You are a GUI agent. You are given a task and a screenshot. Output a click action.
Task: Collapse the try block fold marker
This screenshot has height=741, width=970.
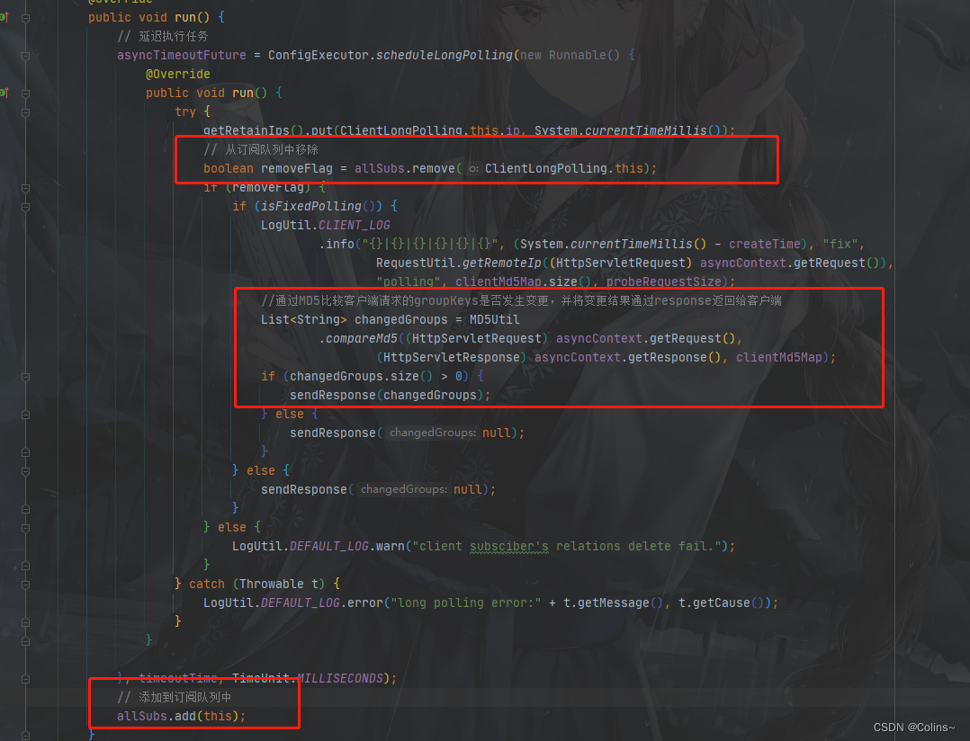25,112
